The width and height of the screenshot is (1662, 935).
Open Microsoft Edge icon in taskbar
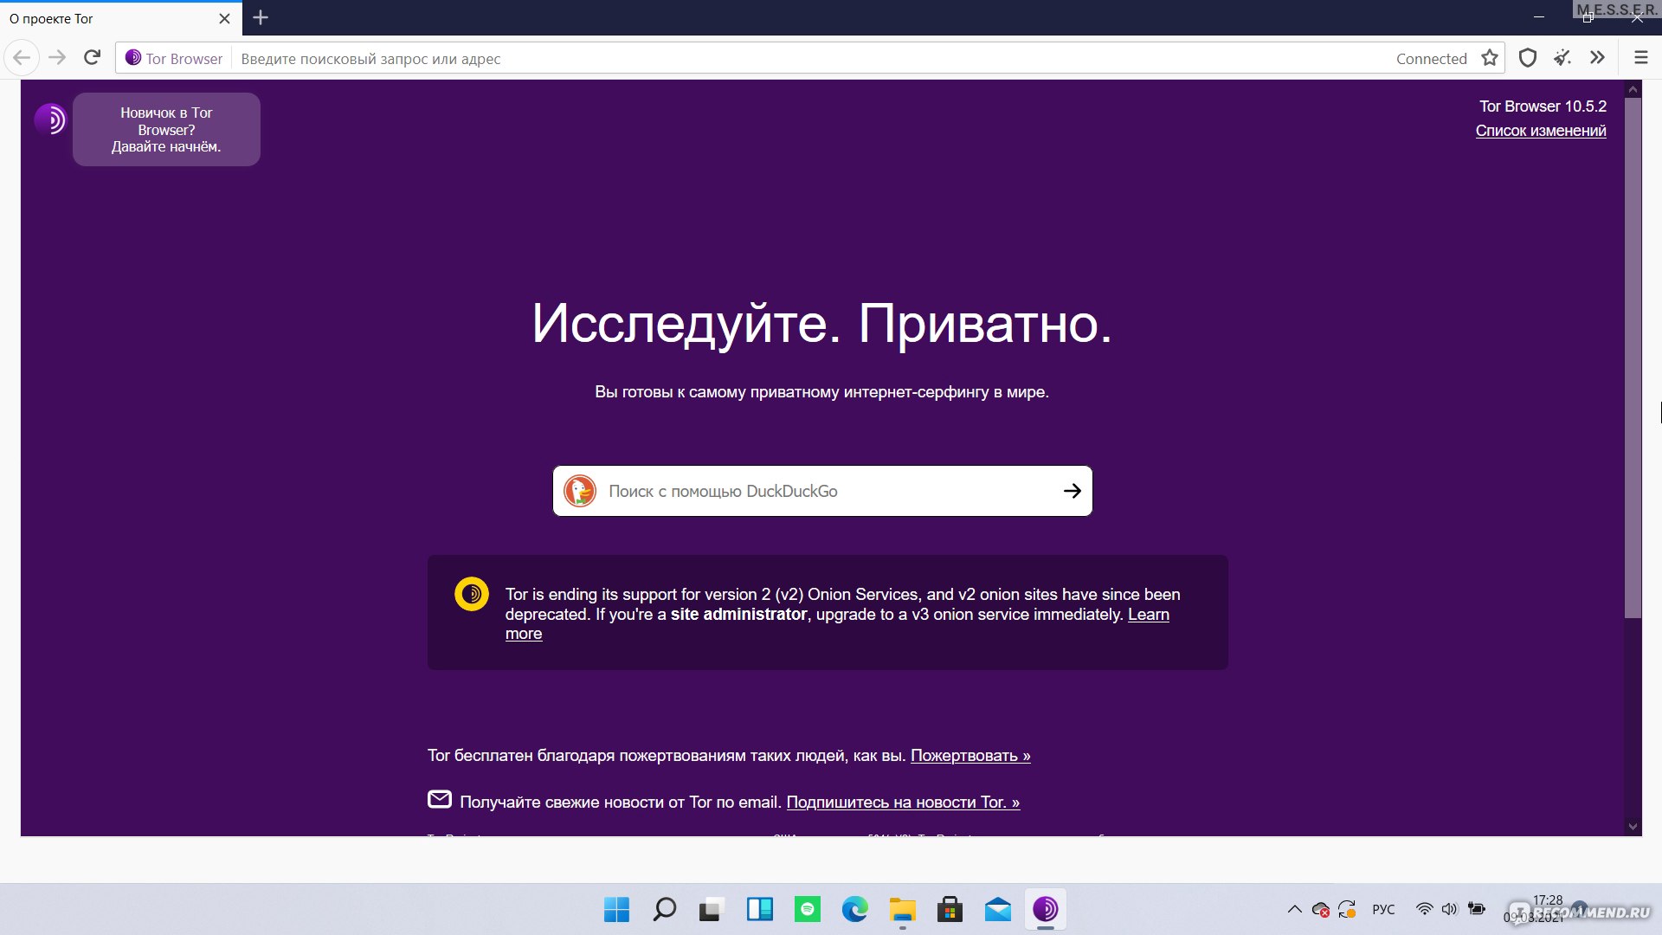856,909
